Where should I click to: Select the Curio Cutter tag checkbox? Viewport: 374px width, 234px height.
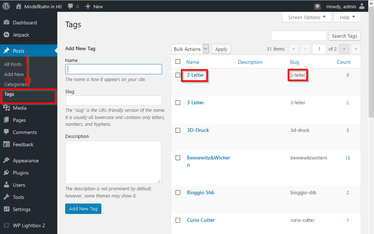(x=178, y=220)
